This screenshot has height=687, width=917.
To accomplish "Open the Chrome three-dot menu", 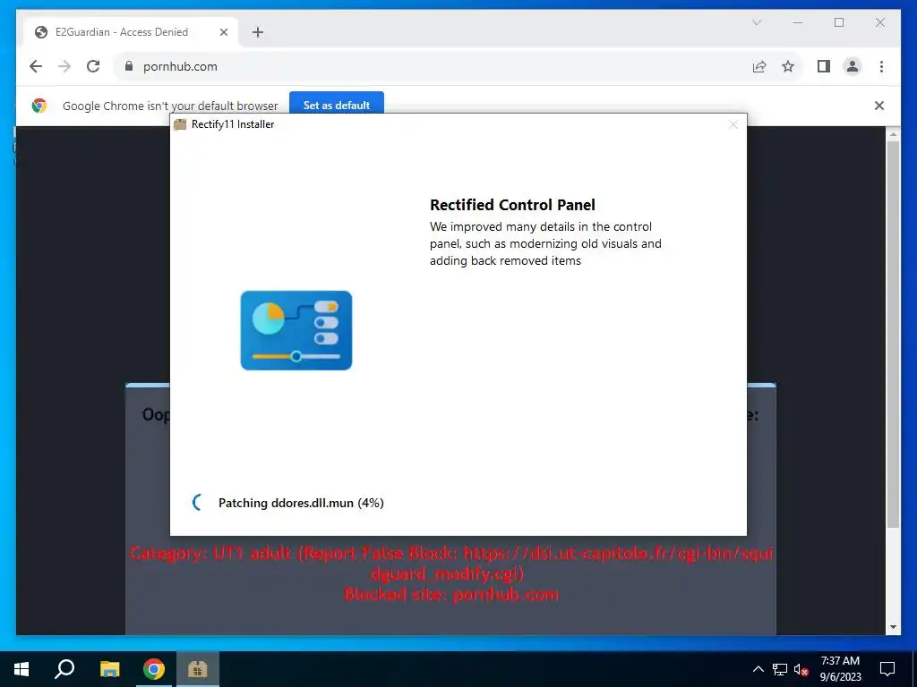I will [x=881, y=66].
